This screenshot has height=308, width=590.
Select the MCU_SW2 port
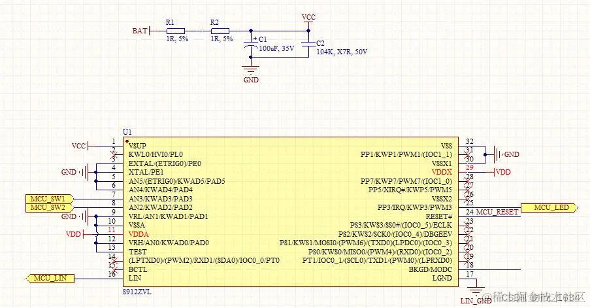pos(49,207)
